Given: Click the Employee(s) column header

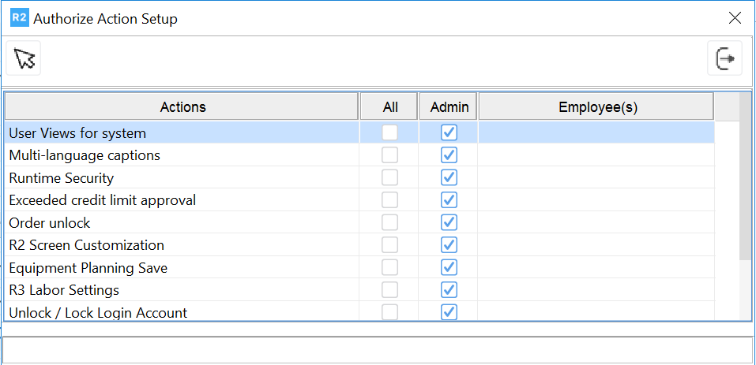Looking at the screenshot, I should pyautogui.click(x=597, y=107).
